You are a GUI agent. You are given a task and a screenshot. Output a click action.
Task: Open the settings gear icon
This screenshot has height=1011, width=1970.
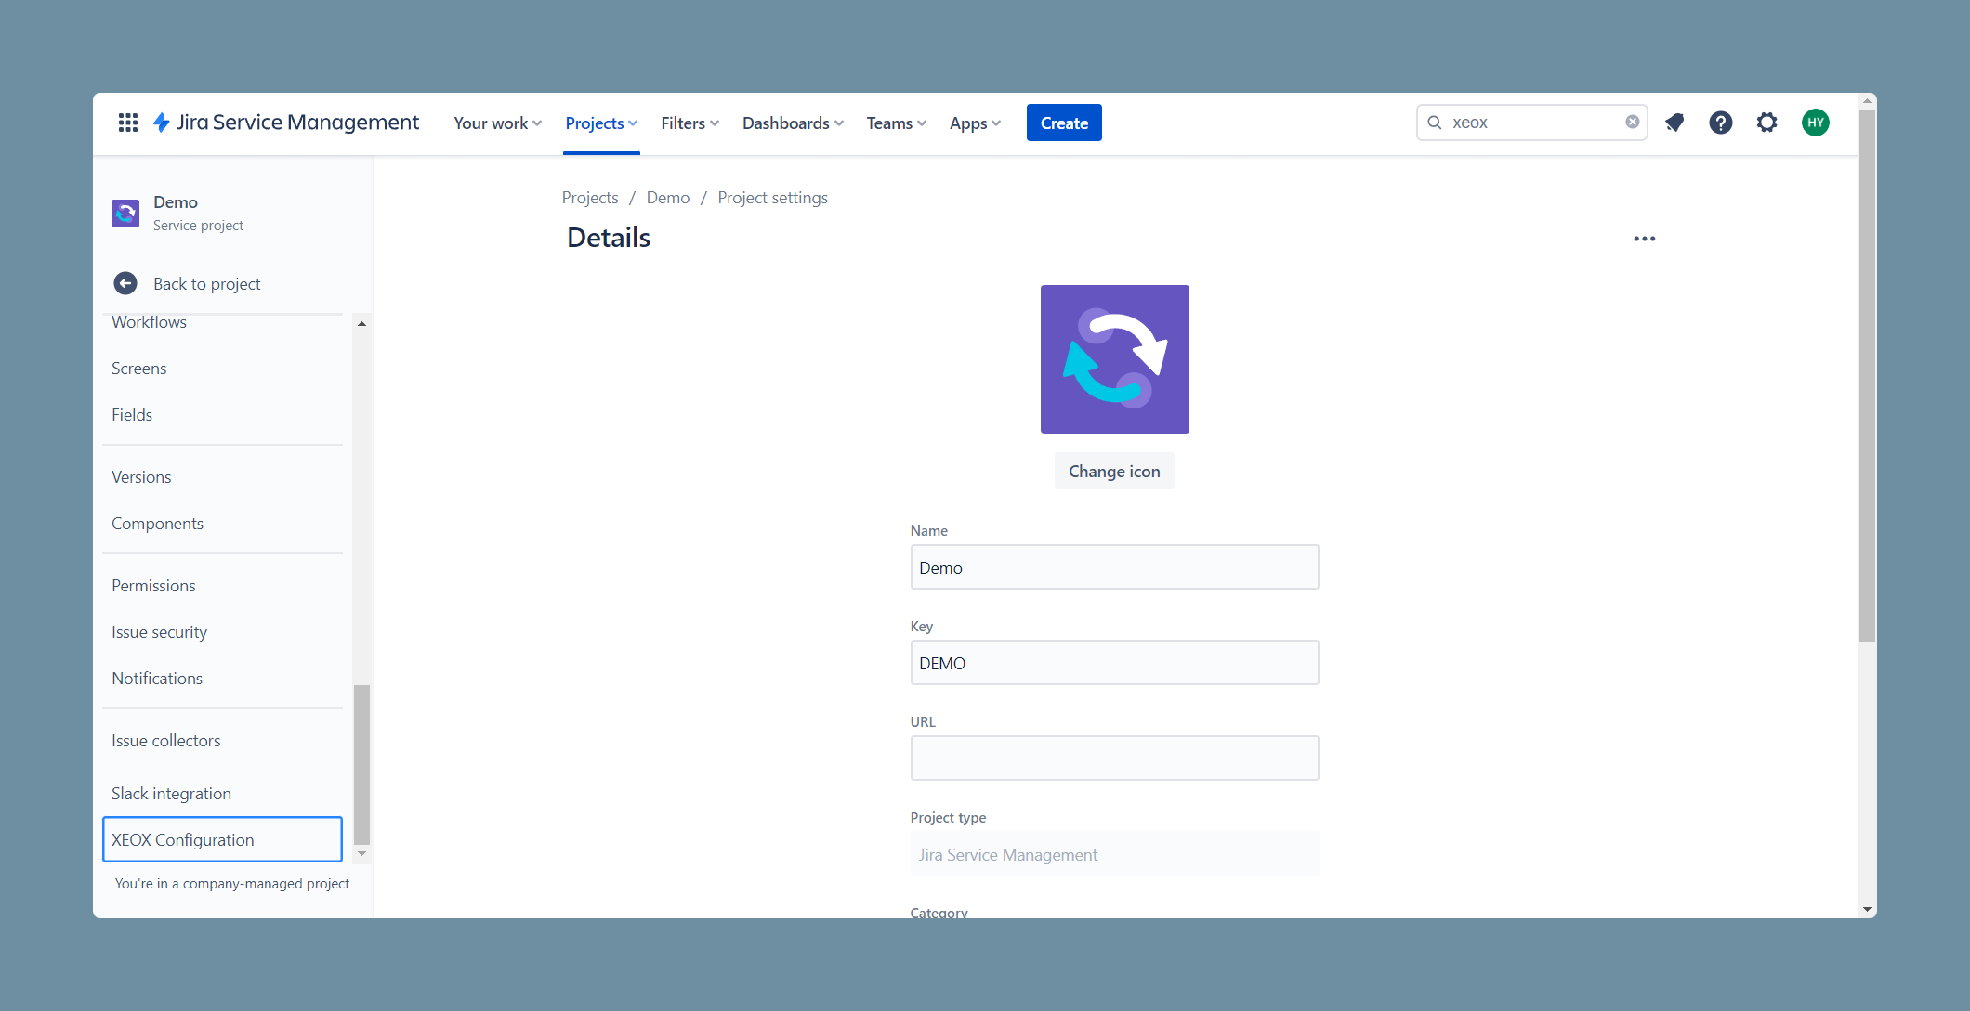pyautogui.click(x=1767, y=123)
